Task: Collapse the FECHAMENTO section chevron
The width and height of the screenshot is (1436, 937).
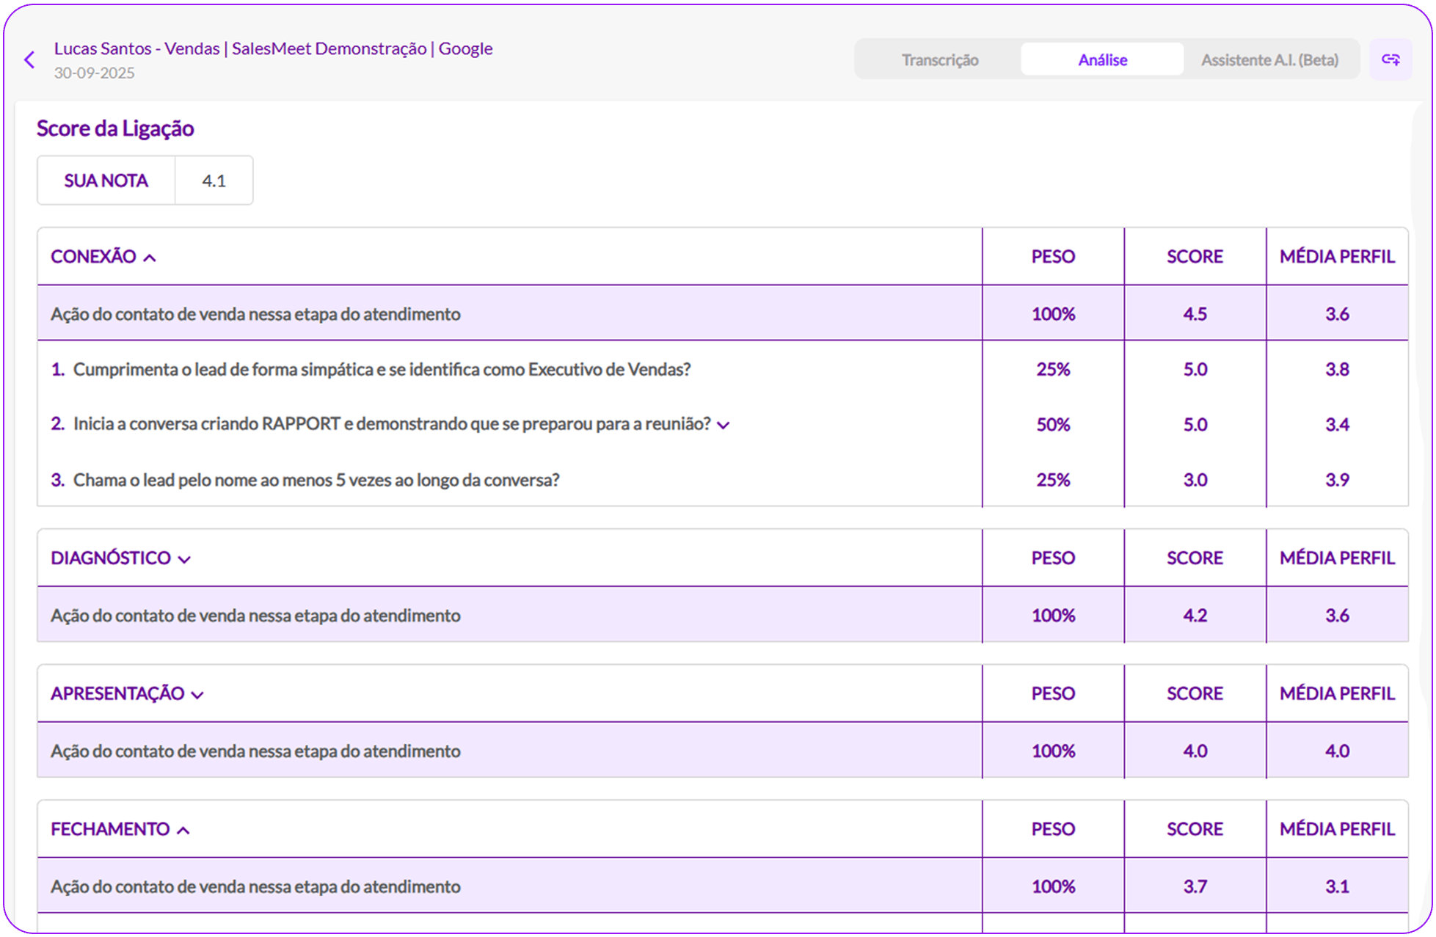Action: (x=183, y=831)
